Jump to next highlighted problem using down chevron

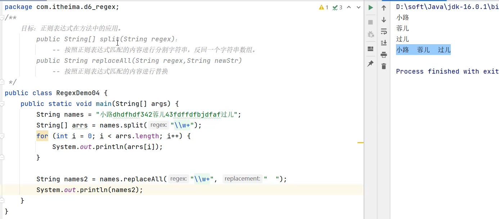point(359,7)
